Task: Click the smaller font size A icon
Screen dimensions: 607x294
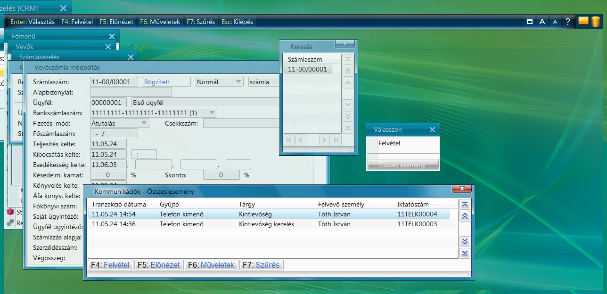Action: click(x=555, y=22)
